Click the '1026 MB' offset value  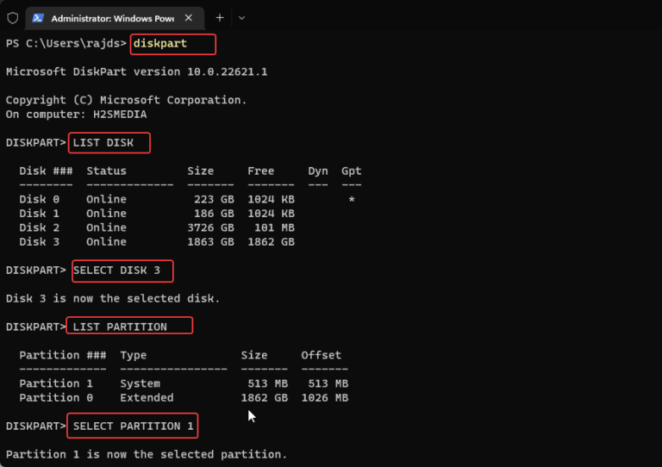click(x=325, y=398)
